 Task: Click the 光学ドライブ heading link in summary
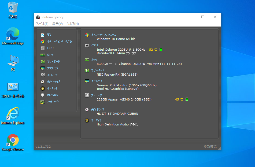[x=98, y=110]
